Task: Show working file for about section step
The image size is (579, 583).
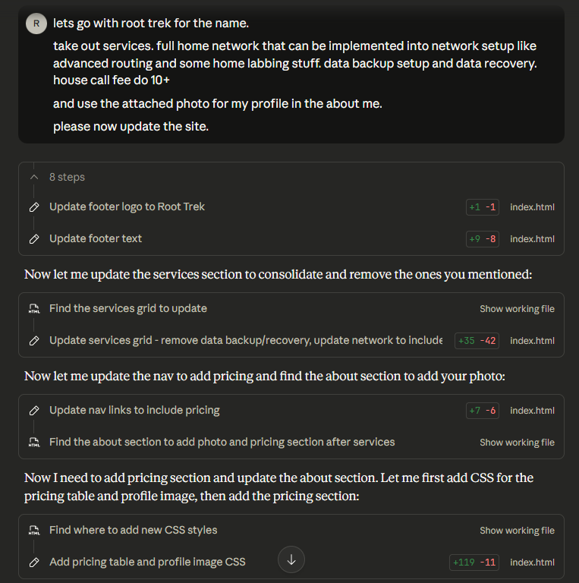Action: pos(517,443)
